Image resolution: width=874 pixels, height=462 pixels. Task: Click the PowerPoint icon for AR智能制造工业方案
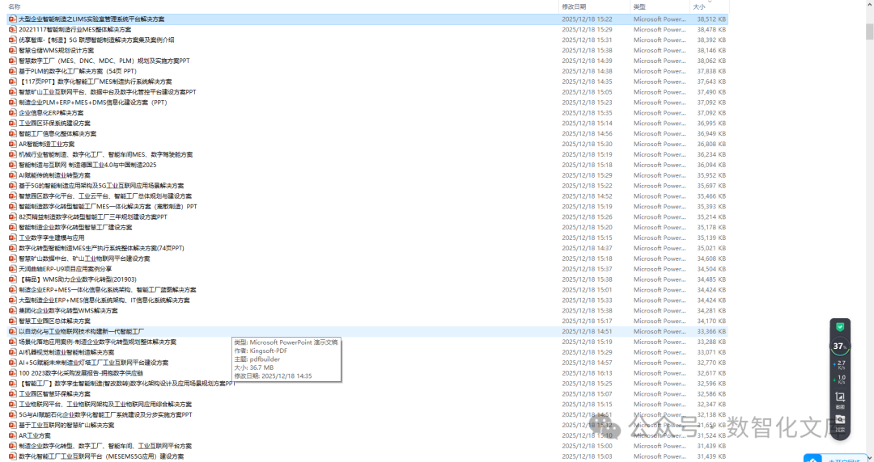click(x=13, y=144)
